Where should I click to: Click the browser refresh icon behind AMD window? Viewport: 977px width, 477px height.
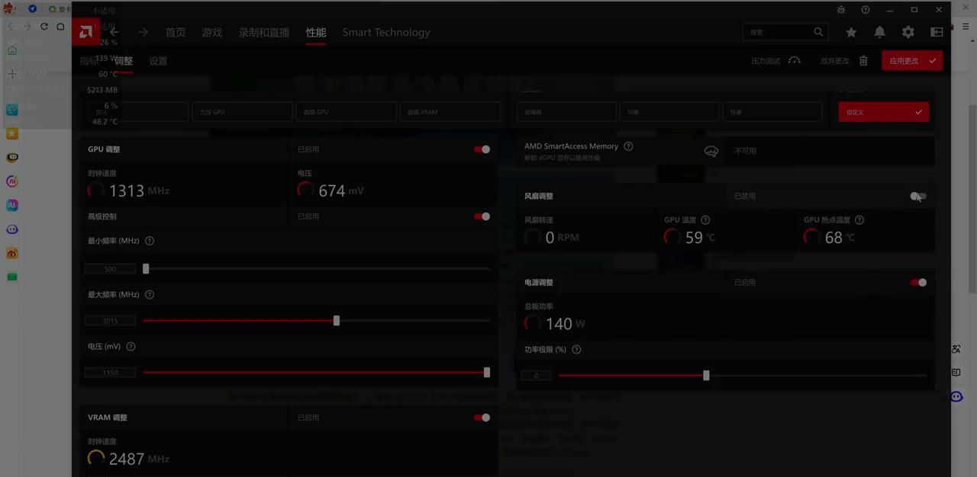[x=44, y=27]
